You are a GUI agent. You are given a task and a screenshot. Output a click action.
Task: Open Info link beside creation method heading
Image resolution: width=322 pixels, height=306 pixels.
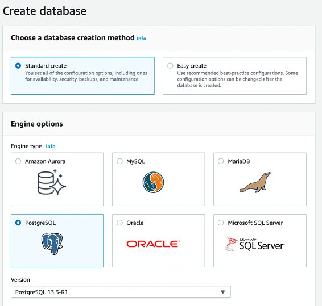point(142,39)
